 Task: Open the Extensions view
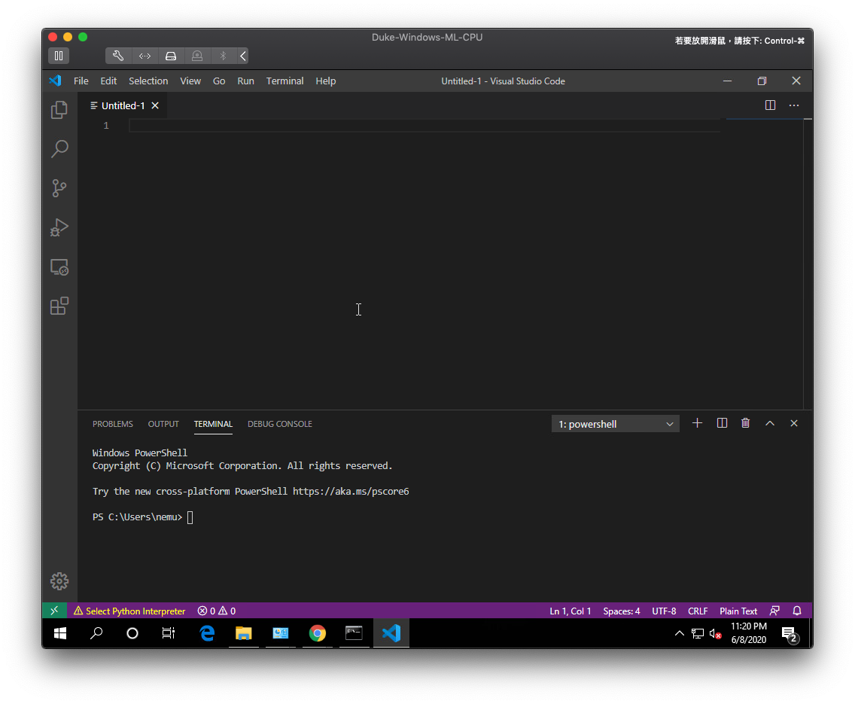coord(59,306)
